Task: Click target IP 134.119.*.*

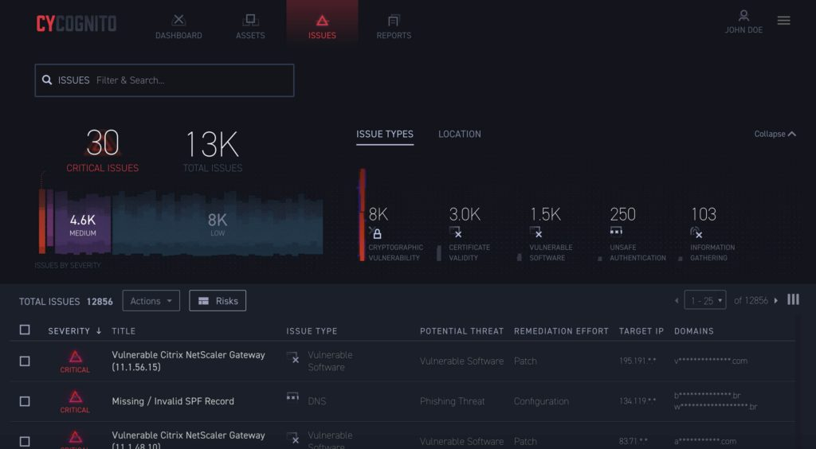Action: (x=637, y=401)
